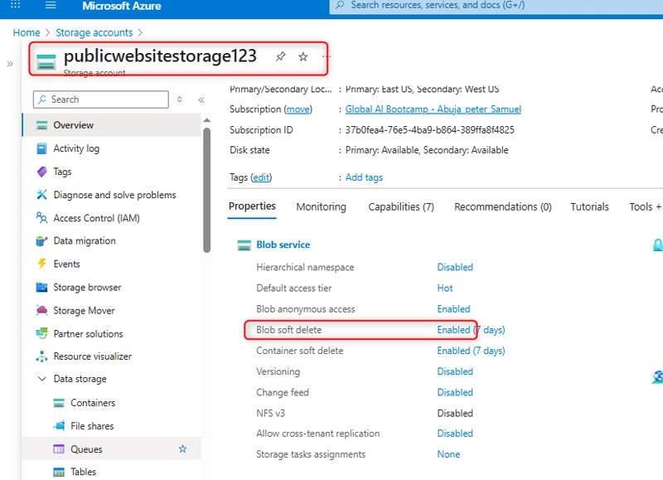The width and height of the screenshot is (663, 480).
Task: Click the subscription move link
Action: (x=298, y=109)
